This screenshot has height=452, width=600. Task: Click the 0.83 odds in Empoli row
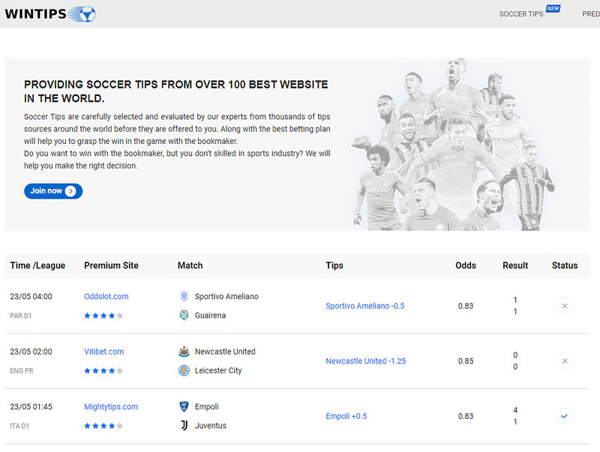pyautogui.click(x=466, y=416)
